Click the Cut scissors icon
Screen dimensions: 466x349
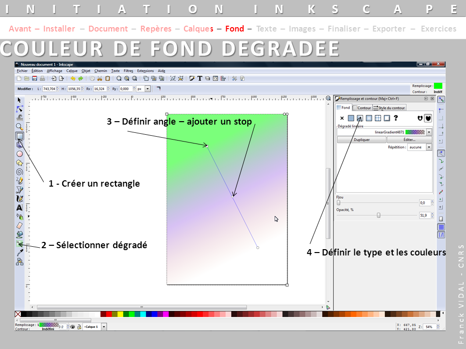[x=100, y=79]
